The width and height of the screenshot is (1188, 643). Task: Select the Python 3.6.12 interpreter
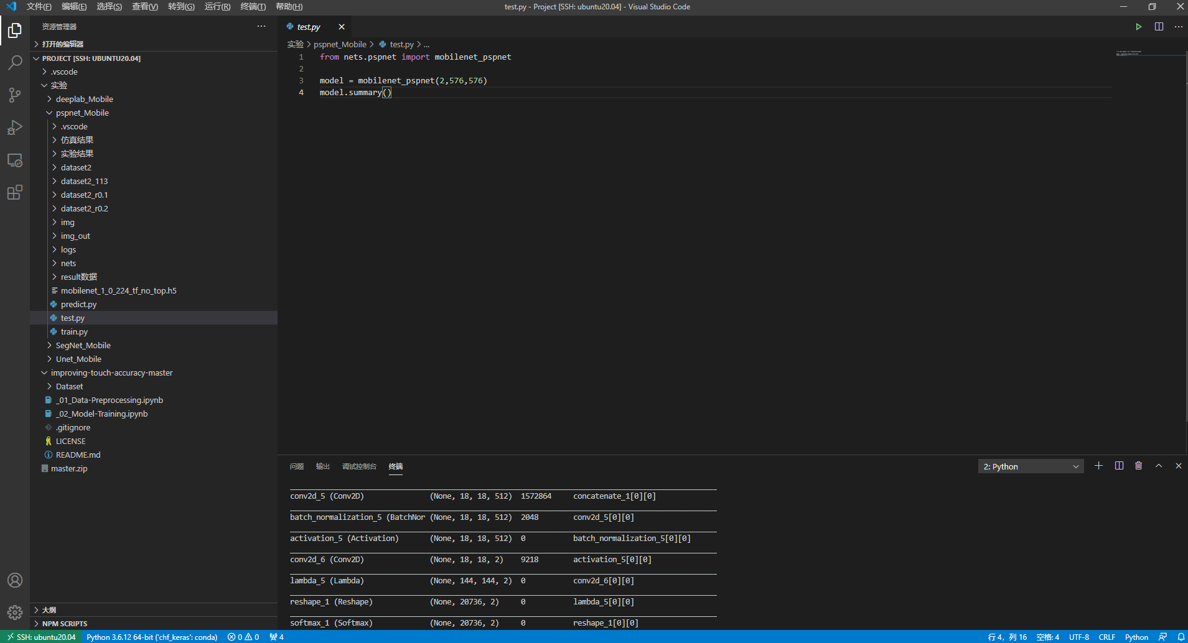pos(151,637)
